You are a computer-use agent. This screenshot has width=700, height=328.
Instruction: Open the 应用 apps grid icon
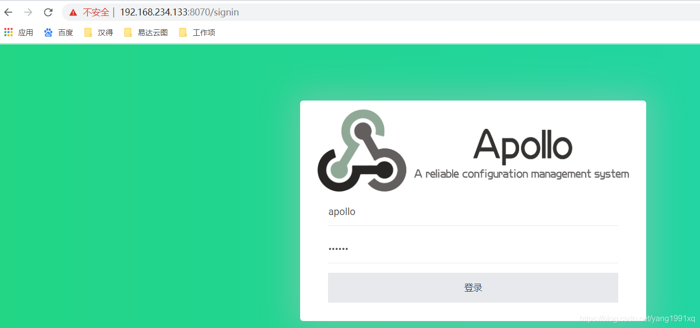pyautogui.click(x=8, y=32)
